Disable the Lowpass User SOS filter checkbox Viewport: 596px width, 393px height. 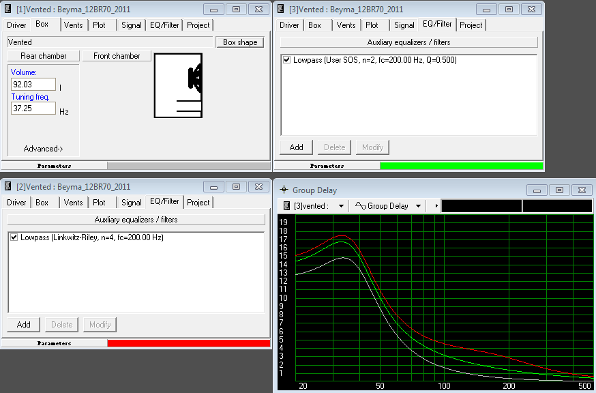pos(287,60)
